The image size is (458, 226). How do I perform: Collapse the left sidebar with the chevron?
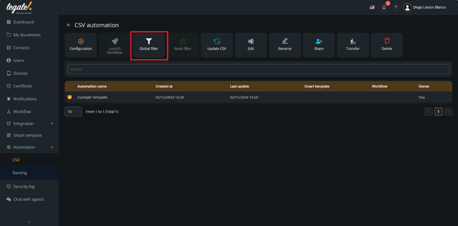(29, 222)
